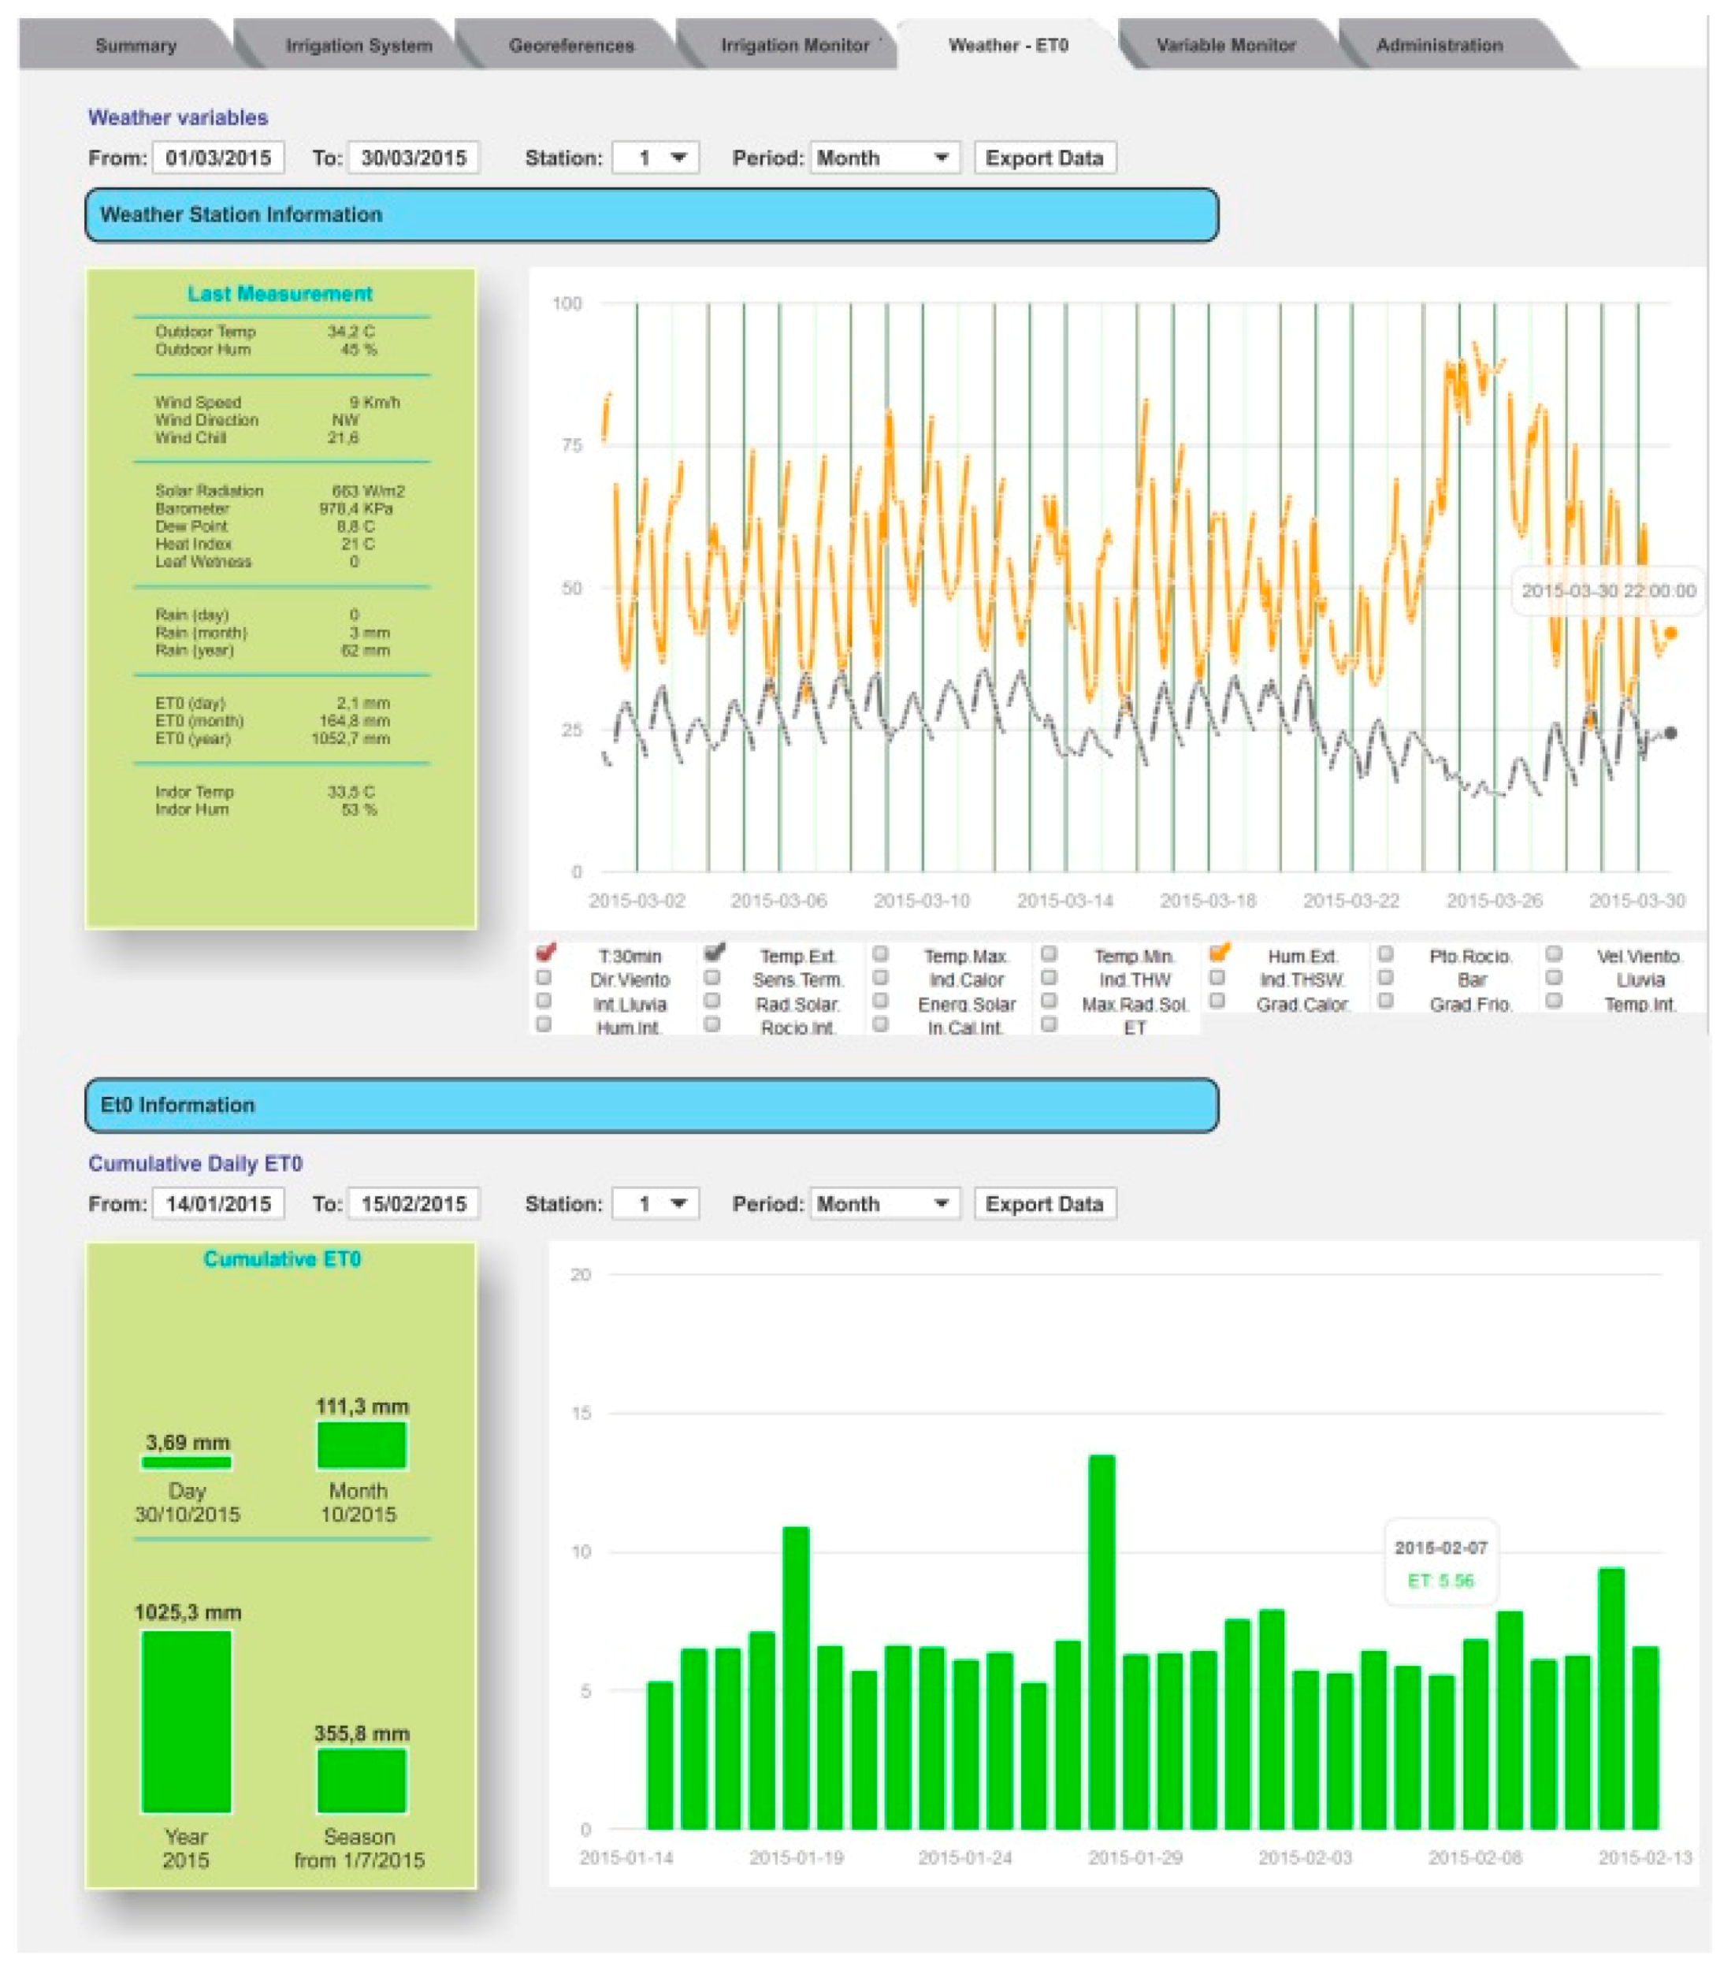The width and height of the screenshot is (1735, 1966).
Task: Click the ET0 To date field
Action: coord(414,1204)
